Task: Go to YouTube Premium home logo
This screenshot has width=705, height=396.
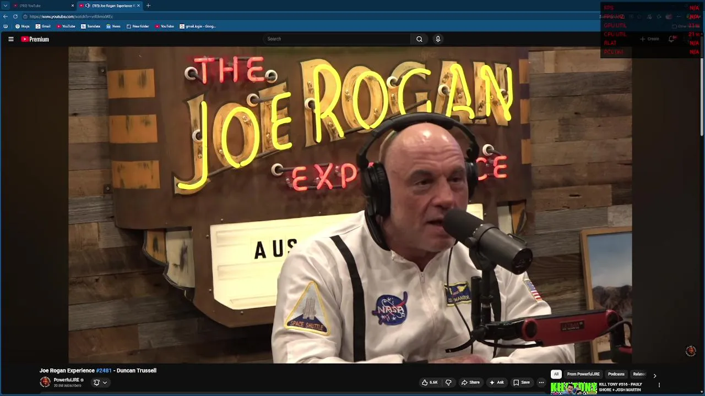Action: (x=35, y=39)
